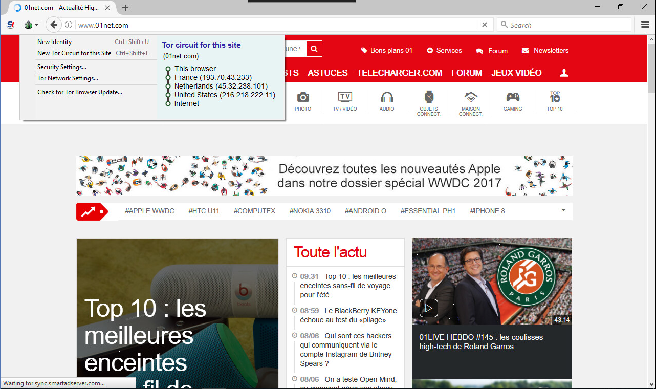This screenshot has height=389, width=656.
Task: Open Security Settings from Tor menu
Action: [62, 67]
